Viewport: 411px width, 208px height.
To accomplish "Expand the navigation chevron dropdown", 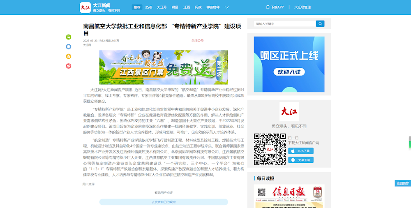I will (226, 7).
